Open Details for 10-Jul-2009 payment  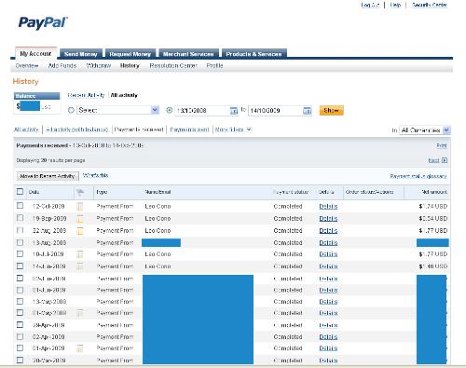tap(328, 254)
